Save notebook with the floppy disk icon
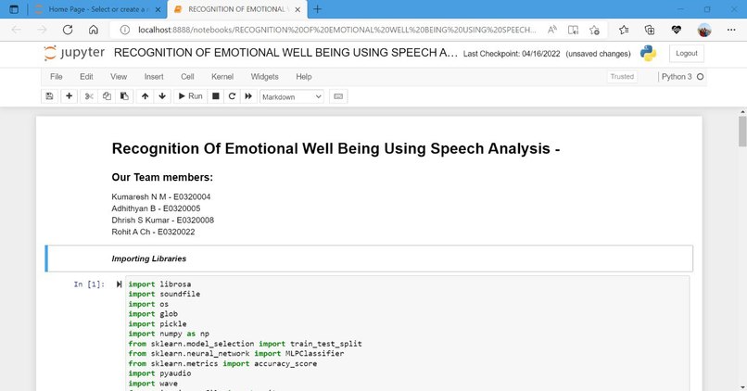This screenshot has height=391, width=747. pos(49,96)
